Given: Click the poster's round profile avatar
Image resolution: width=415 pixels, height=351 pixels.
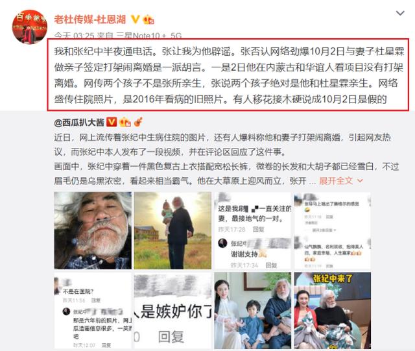Looking at the screenshot, I should point(30,27).
